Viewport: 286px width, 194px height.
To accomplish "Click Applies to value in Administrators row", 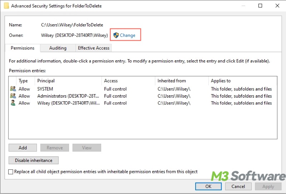I will click(241, 96).
